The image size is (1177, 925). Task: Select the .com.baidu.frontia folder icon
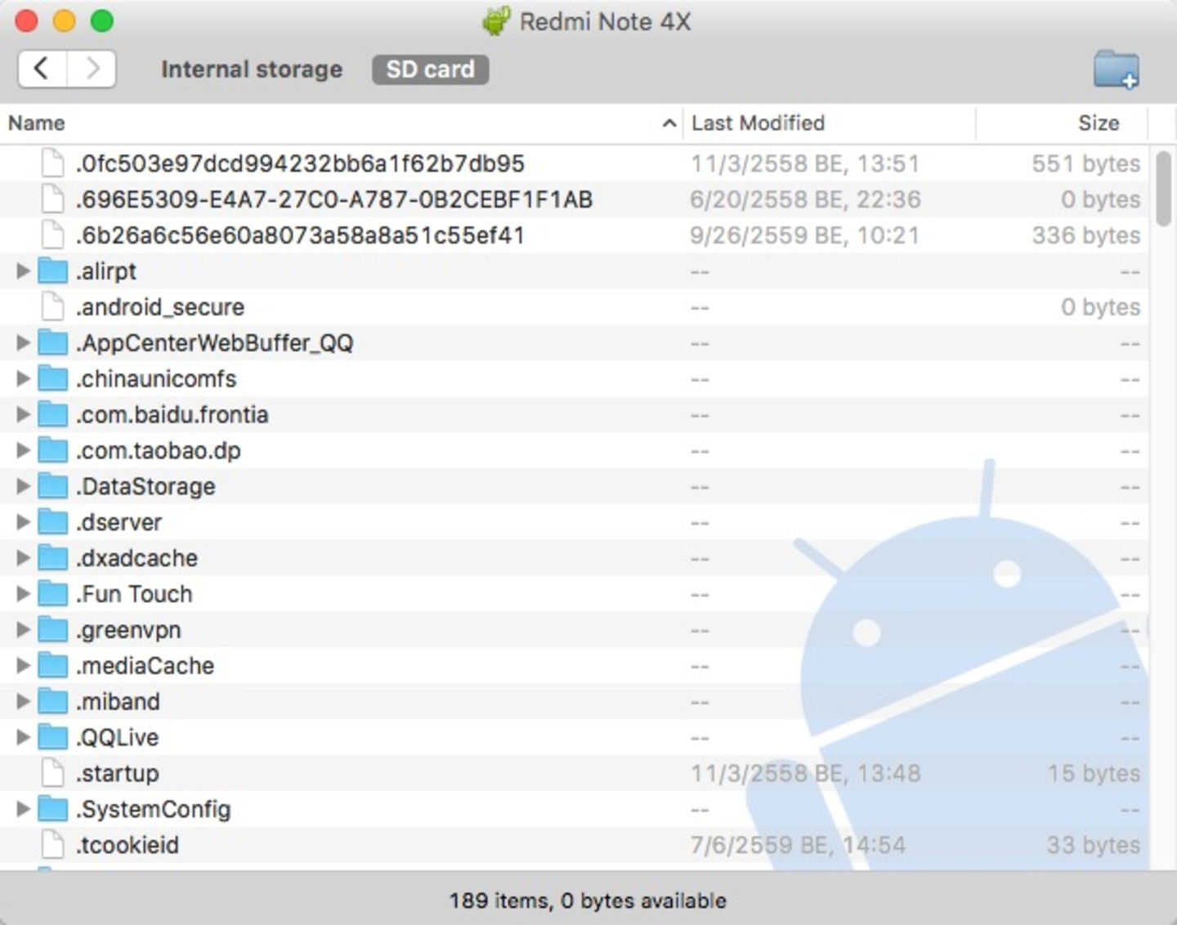point(53,415)
